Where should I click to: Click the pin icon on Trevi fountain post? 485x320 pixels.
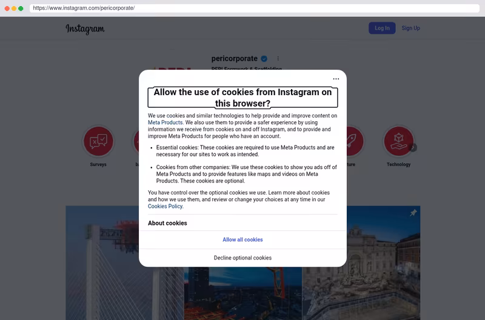[413, 213]
